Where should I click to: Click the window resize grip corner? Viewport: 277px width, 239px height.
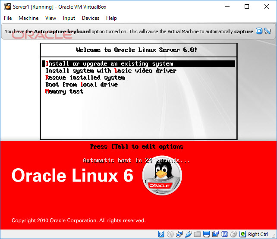point(274,236)
